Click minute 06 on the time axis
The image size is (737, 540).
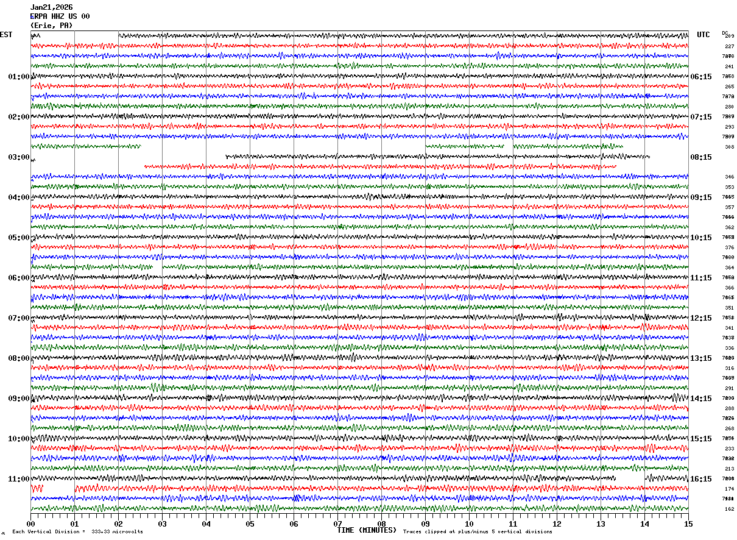(294, 524)
